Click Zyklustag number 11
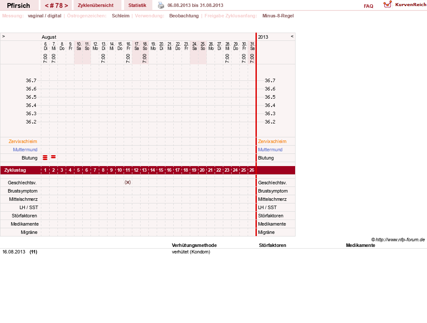The height and width of the screenshot is (323, 427). (128, 170)
